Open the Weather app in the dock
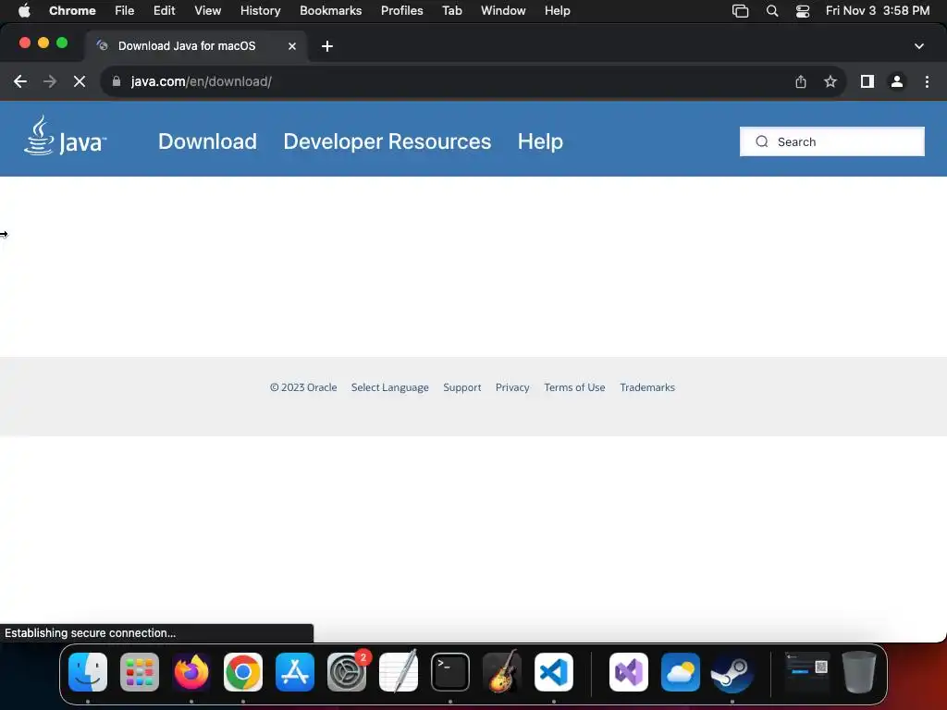The height and width of the screenshot is (710, 947). coord(680,672)
